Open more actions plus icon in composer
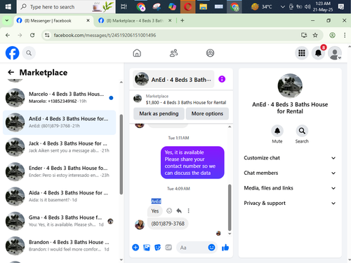This screenshot has height=263, width=351. coord(135,248)
